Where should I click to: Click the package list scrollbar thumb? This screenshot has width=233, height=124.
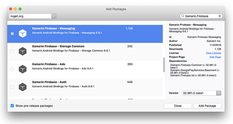click(x=163, y=65)
